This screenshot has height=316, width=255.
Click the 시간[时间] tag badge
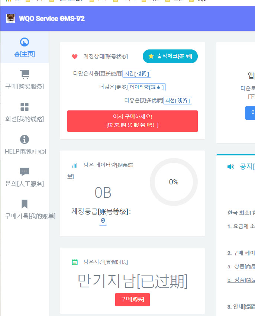(x=137, y=74)
